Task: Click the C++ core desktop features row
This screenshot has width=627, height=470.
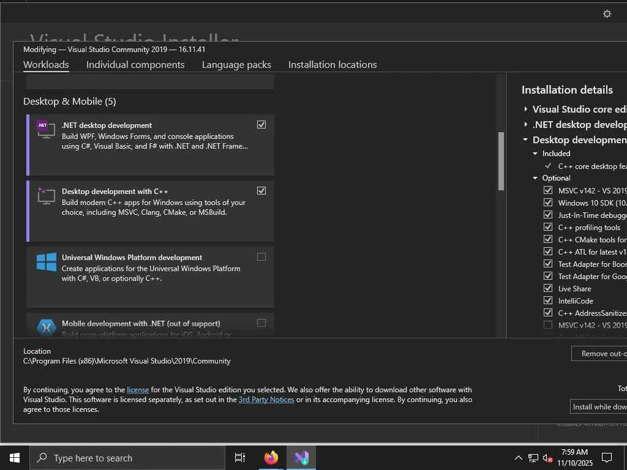Action: (x=586, y=166)
